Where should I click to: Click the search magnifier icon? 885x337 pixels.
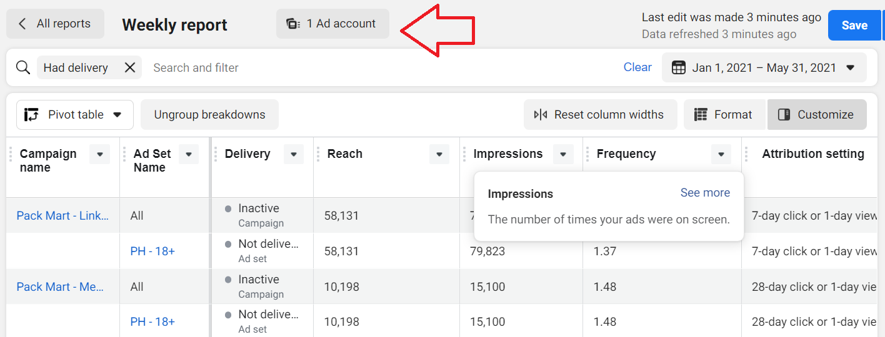pos(23,67)
